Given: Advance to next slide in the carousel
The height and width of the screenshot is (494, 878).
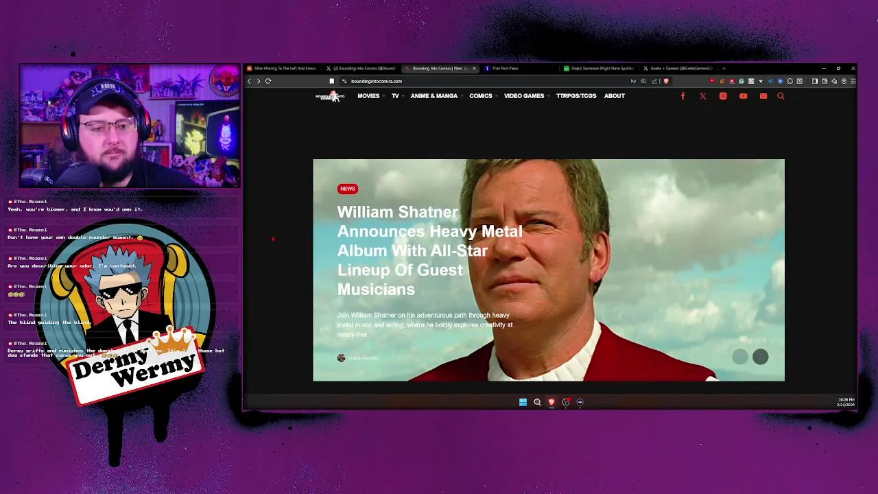Looking at the screenshot, I should (x=760, y=356).
